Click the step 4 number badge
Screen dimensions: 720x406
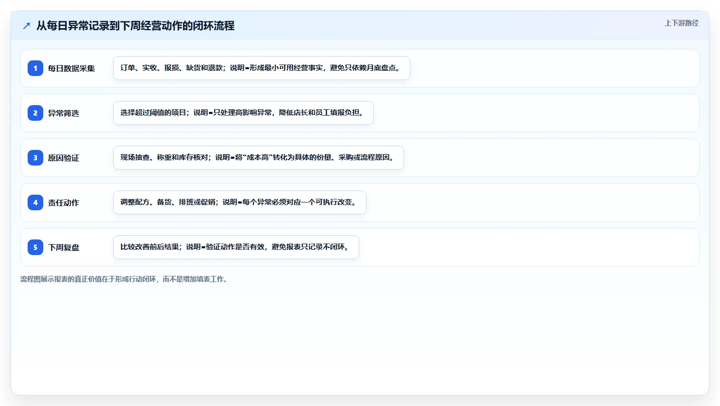[x=35, y=202]
